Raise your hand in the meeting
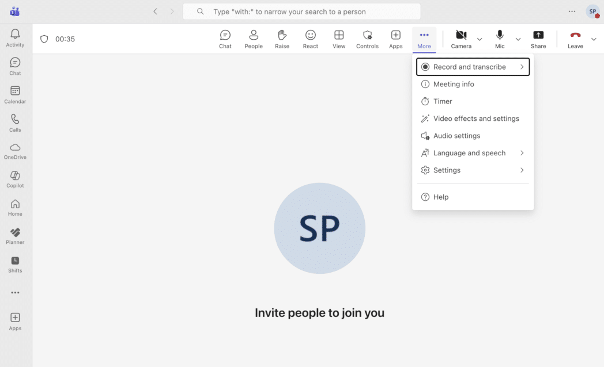Viewport: 604px width, 367px height. click(x=282, y=39)
